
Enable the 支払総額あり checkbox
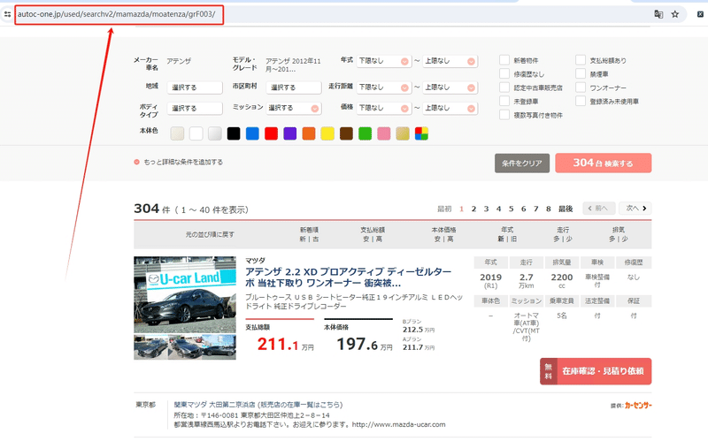(x=581, y=60)
